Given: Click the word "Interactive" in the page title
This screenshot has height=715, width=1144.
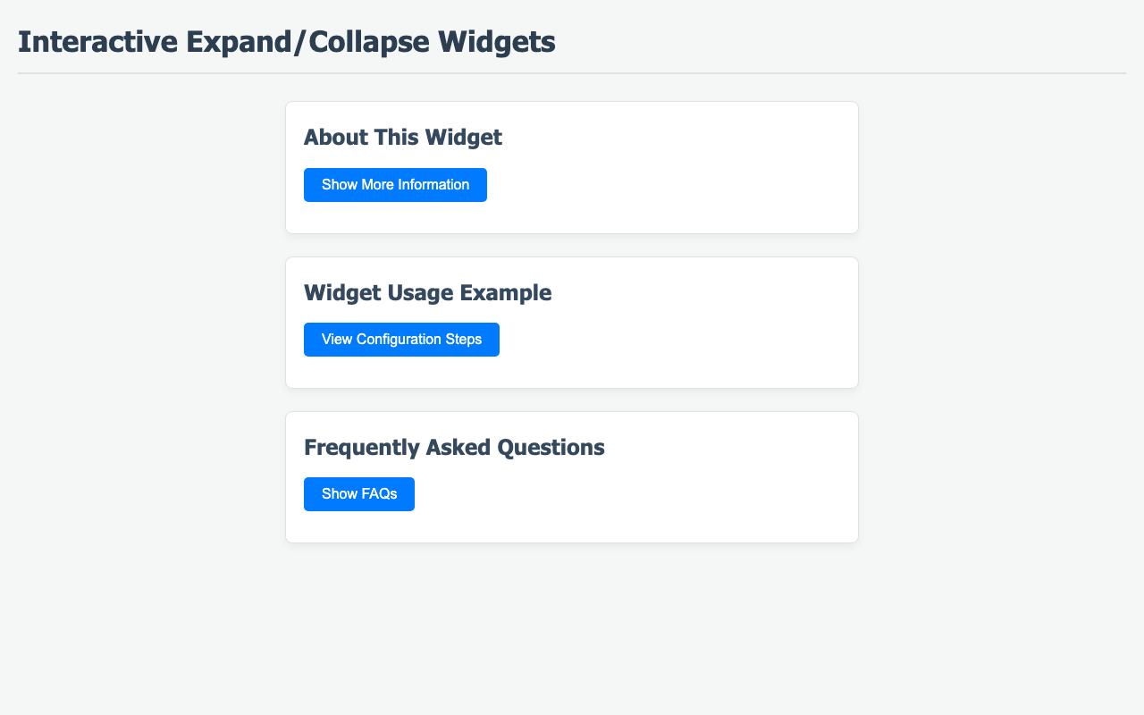Looking at the screenshot, I should tap(97, 42).
